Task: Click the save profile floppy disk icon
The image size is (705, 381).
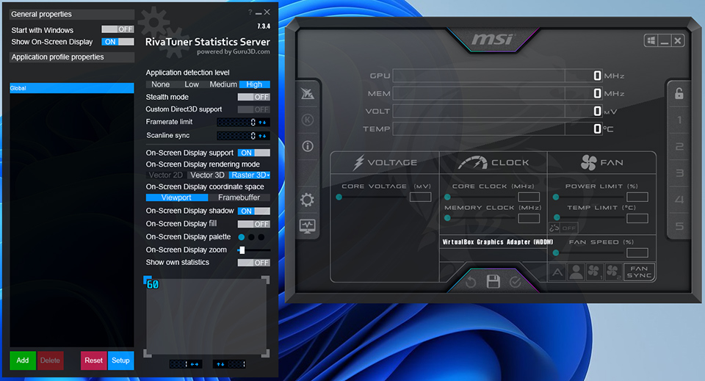Action: coord(493,282)
